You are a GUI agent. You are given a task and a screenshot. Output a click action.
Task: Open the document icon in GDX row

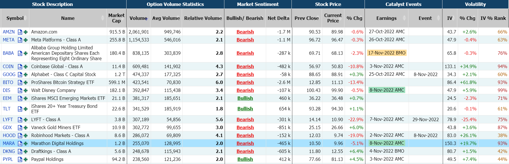20,128
